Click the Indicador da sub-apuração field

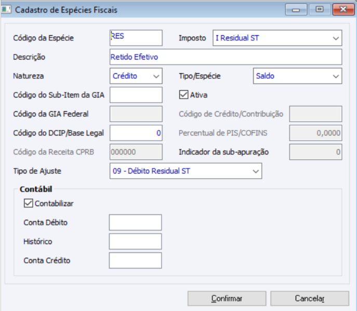tap(315, 152)
